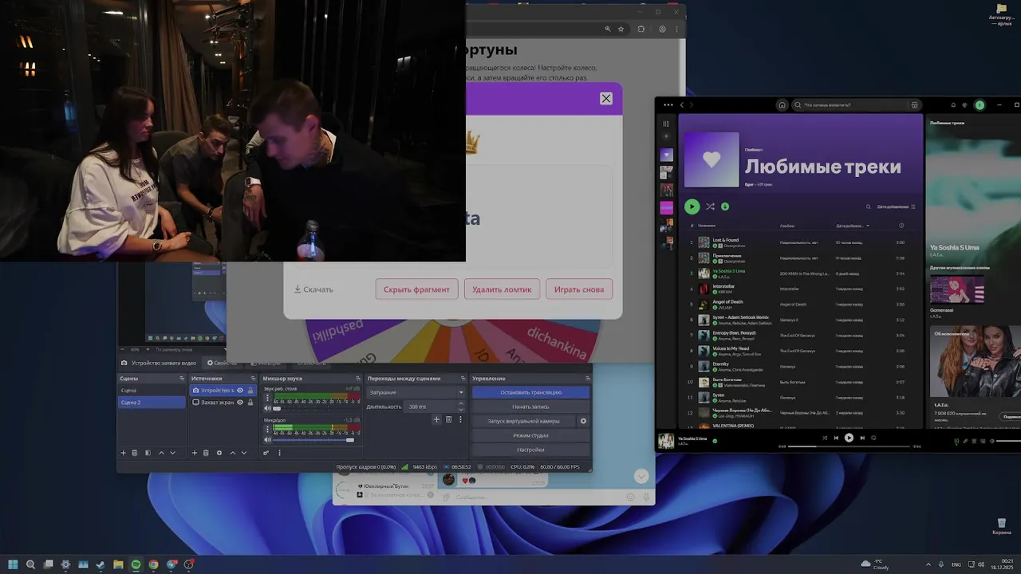Open the Browse icon inside Spotify search bar
This screenshot has height=574, width=1021.
[914, 105]
